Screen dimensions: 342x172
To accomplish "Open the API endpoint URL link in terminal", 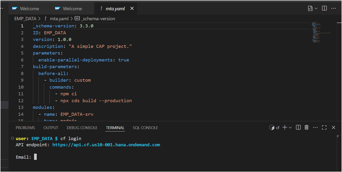I will (x=106, y=145).
